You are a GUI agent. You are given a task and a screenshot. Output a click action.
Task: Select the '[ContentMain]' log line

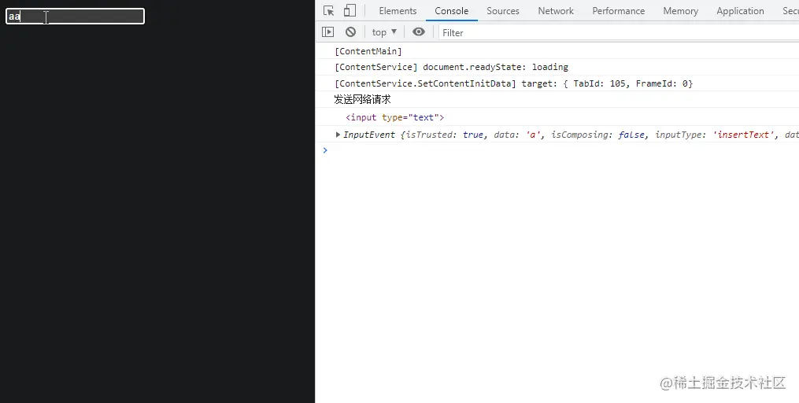(x=368, y=51)
